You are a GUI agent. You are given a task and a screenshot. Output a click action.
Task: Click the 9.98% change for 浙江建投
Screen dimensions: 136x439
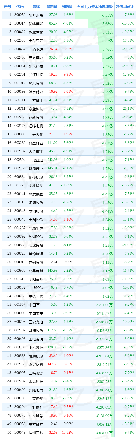coord(68,75)
